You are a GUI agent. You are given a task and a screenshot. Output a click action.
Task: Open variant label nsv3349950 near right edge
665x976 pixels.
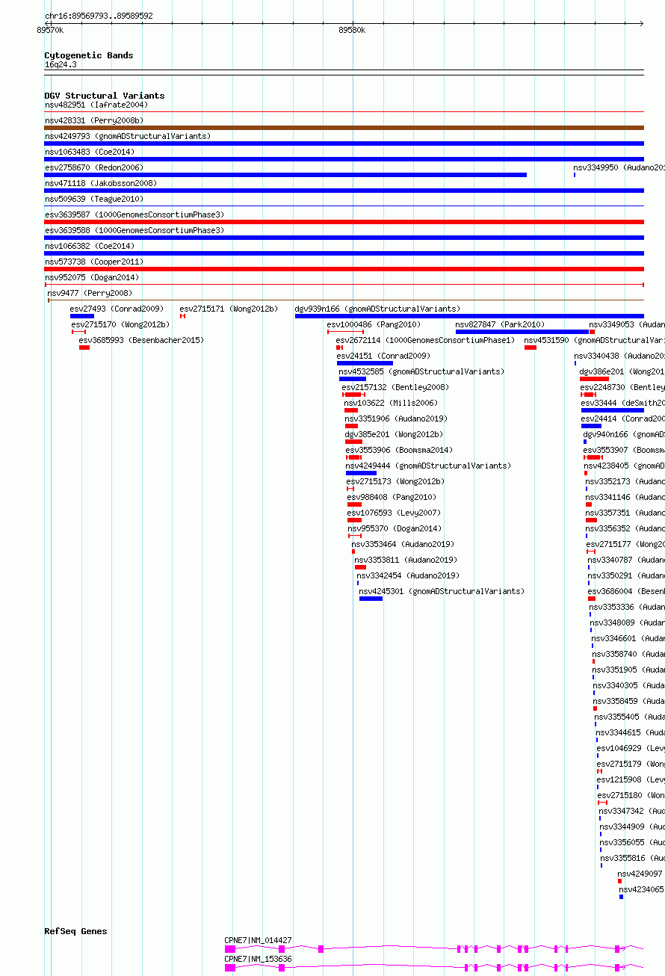coord(619,167)
